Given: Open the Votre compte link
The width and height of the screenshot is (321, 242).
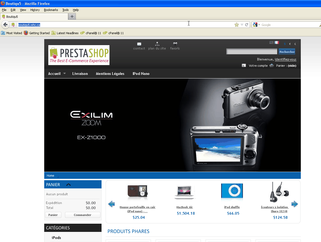Looking at the screenshot, I should click(x=258, y=66).
